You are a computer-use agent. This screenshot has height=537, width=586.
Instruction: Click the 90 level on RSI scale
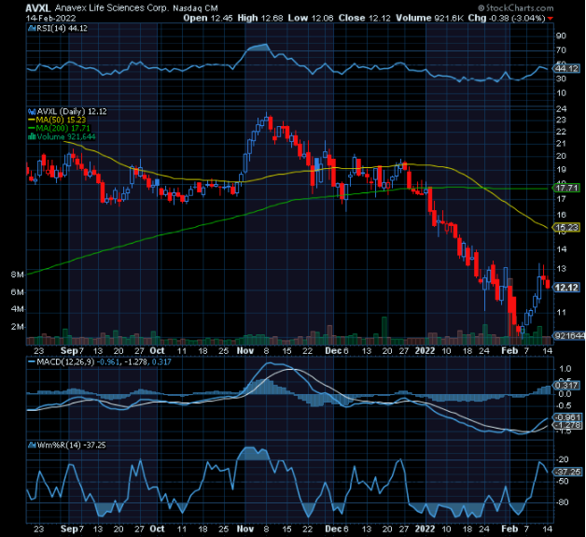pyautogui.click(x=562, y=35)
